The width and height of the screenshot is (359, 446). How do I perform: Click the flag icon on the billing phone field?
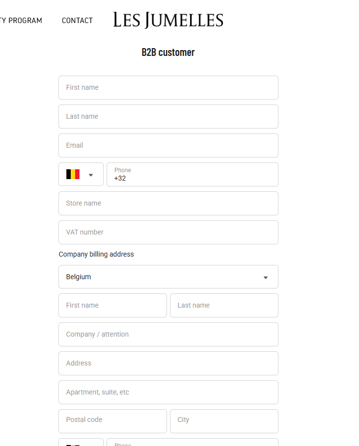pos(73,443)
